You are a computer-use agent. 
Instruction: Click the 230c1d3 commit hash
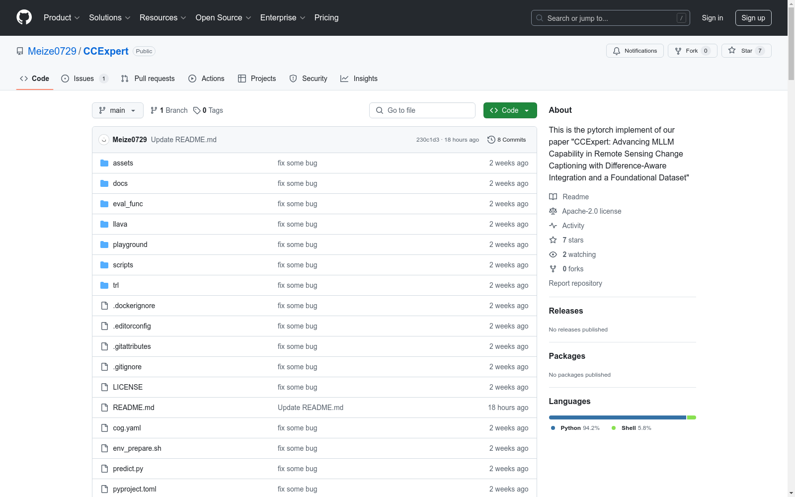tap(428, 140)
